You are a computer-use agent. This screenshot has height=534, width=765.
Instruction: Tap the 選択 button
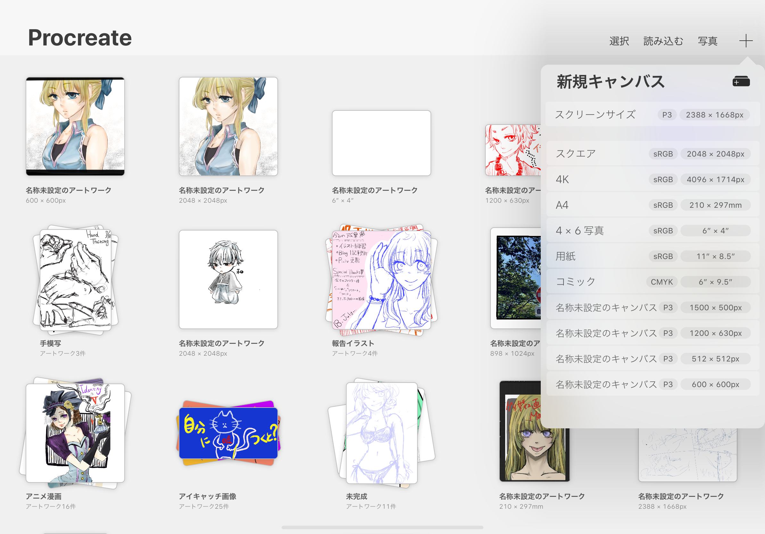pos(619,41)
